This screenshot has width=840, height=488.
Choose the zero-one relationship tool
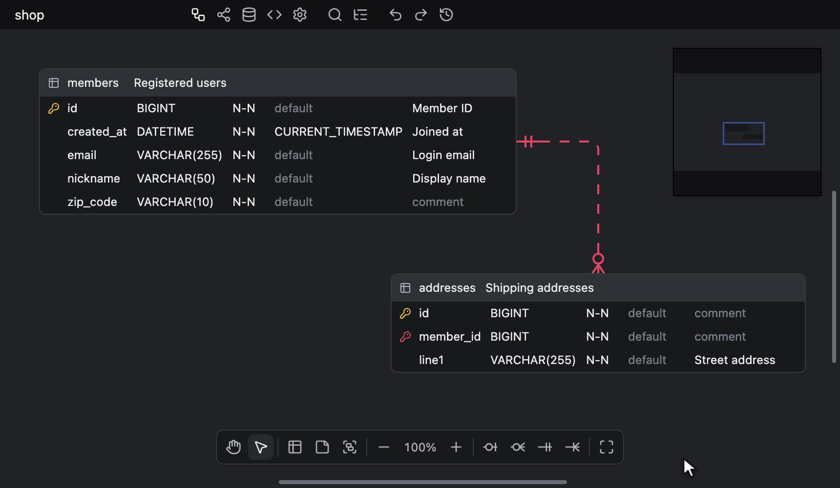[x=490, y=447]
